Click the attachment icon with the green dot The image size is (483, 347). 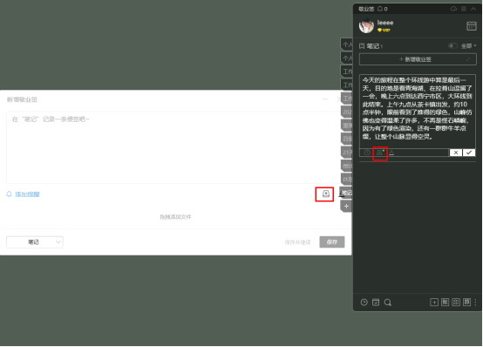point(380,153)
